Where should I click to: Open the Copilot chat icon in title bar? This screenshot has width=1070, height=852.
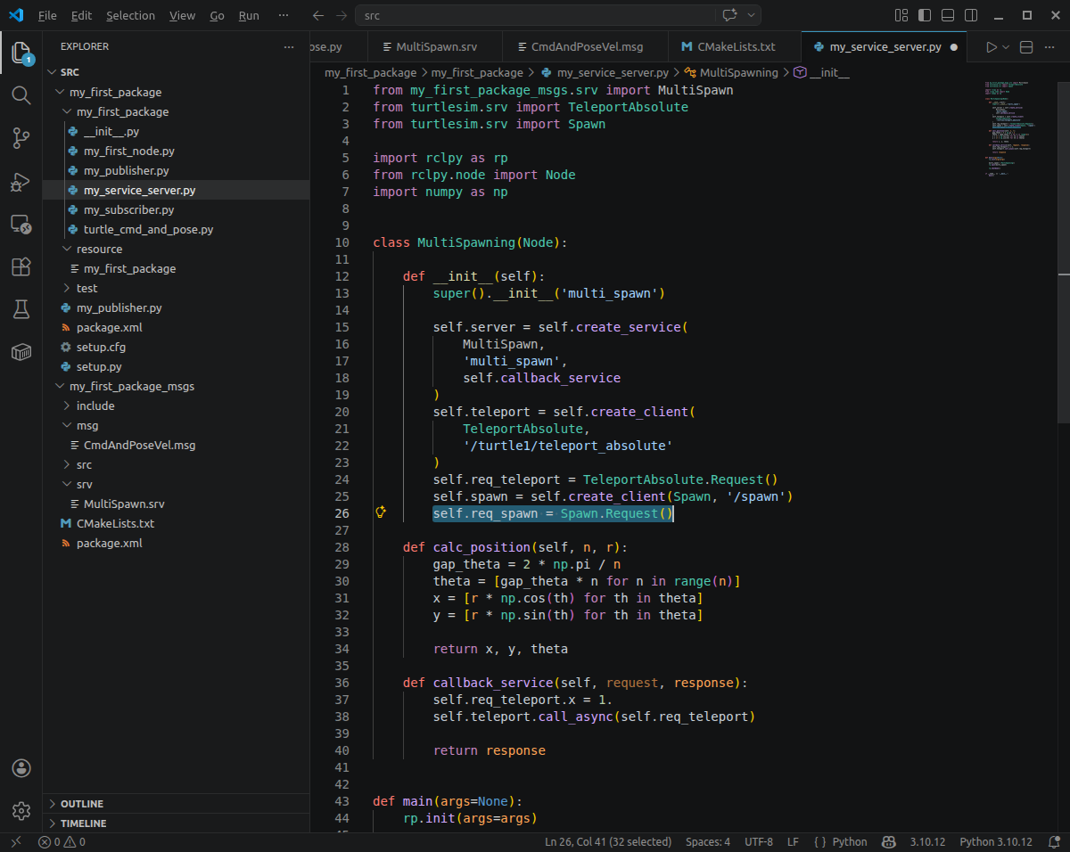point(729,15)
